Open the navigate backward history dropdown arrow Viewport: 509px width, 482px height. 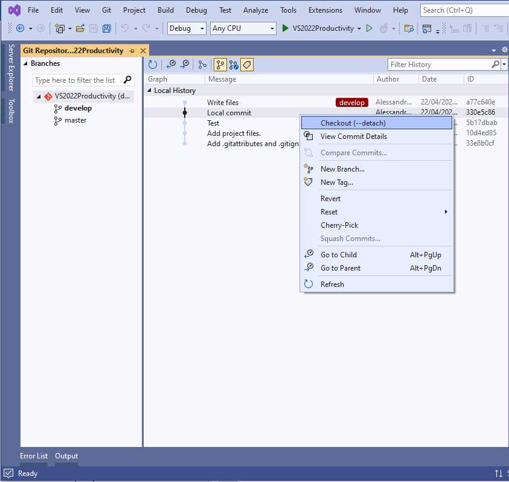click(x=31, y=28)
